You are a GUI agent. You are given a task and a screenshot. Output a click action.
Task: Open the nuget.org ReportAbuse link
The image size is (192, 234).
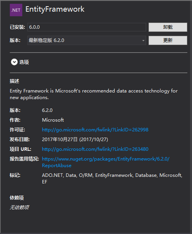[106, 162]
